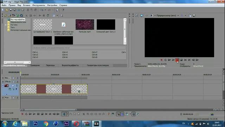Viewport: 225px width, 127px height.
Task: Click copy snapshot to clipboard icon
Action: click(190, 16)
